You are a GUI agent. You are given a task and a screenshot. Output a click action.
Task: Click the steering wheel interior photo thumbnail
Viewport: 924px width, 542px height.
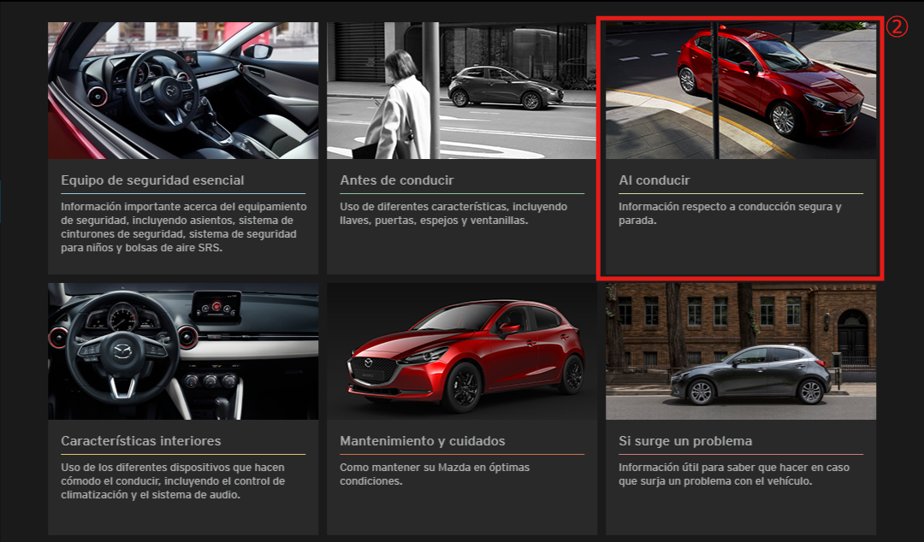(182, 91)
